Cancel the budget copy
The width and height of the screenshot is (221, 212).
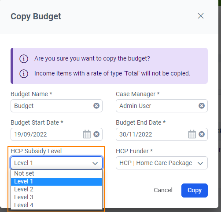[x=163, y=190]
